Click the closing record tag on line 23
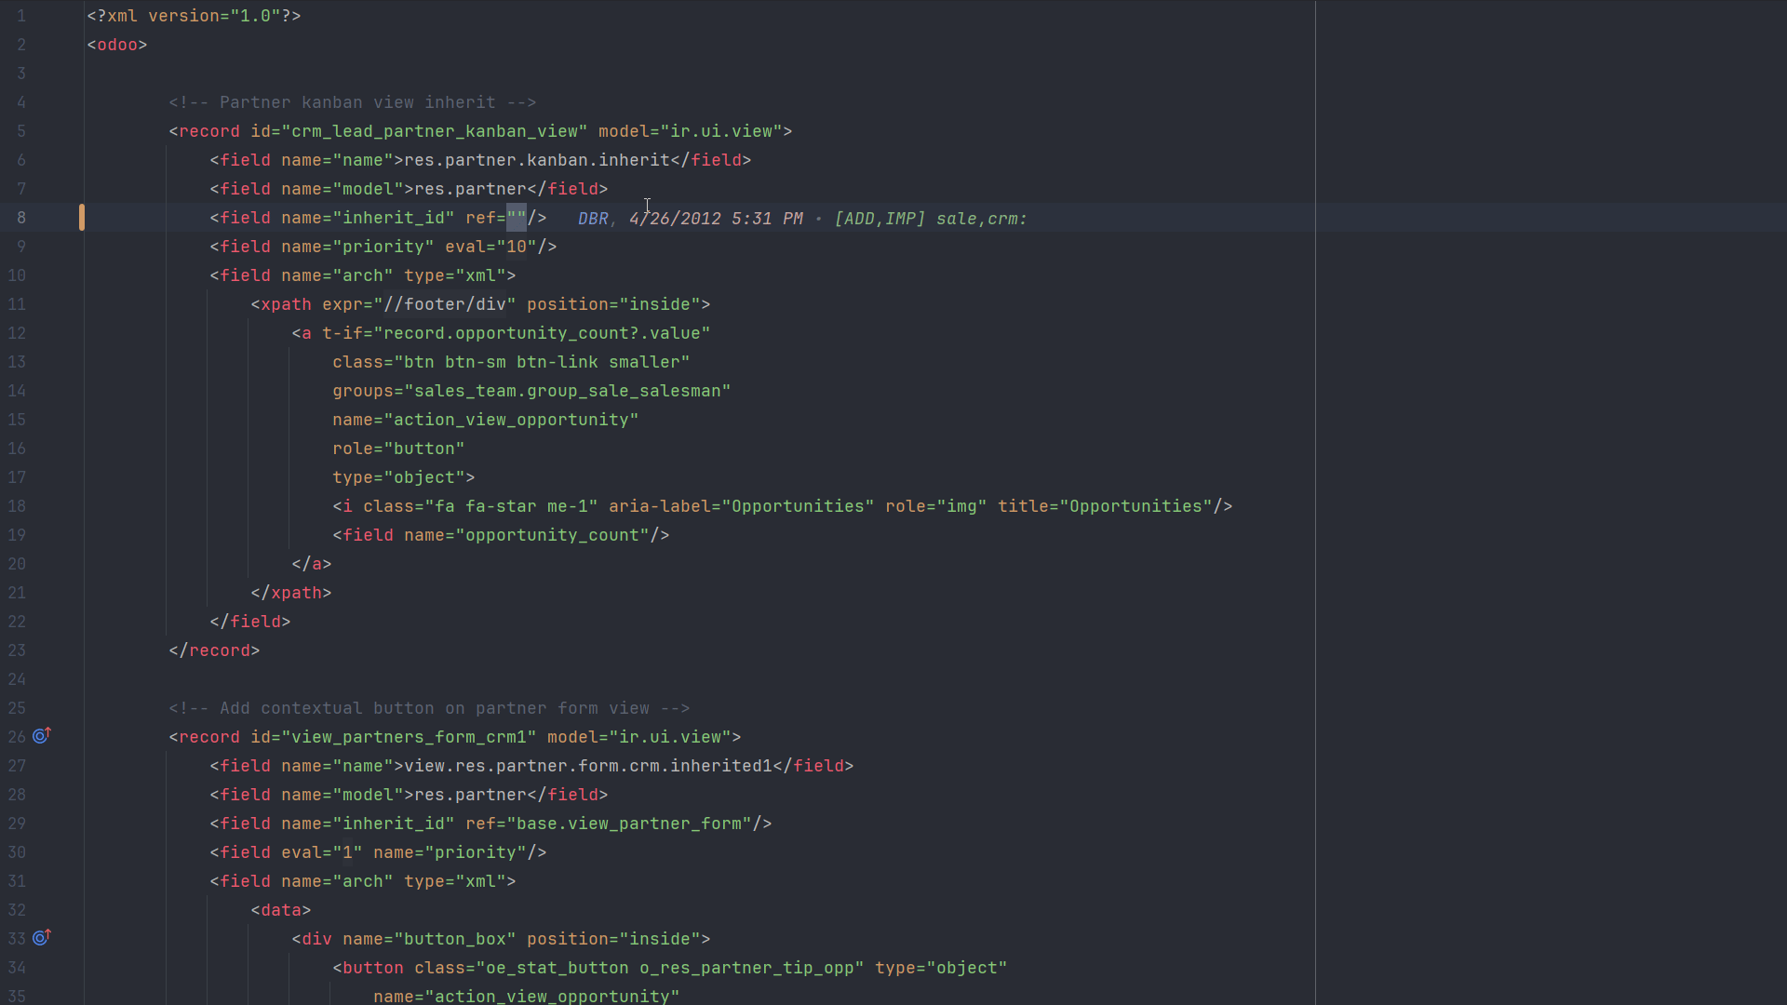The image size is (1787, 1005). click(x=214, y=650)
